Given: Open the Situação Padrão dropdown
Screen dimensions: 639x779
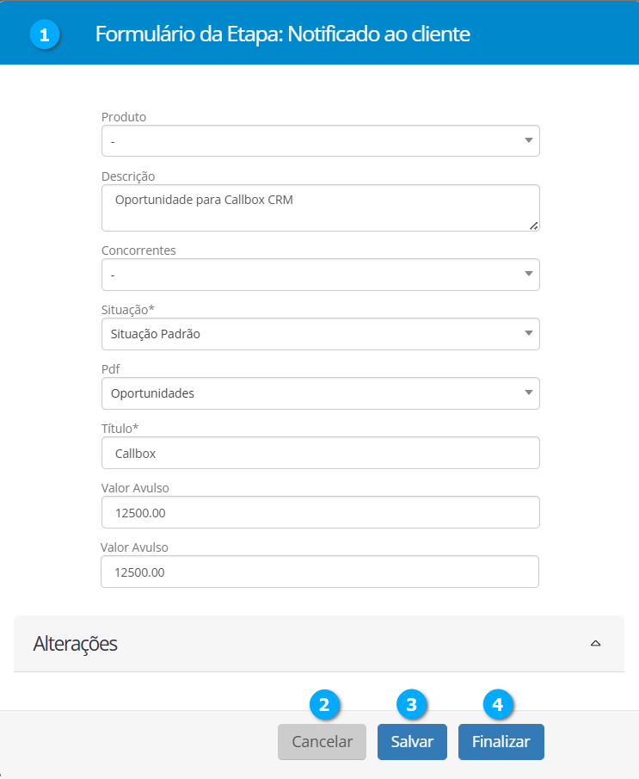Looking at the screenshot, I should 320,334.
